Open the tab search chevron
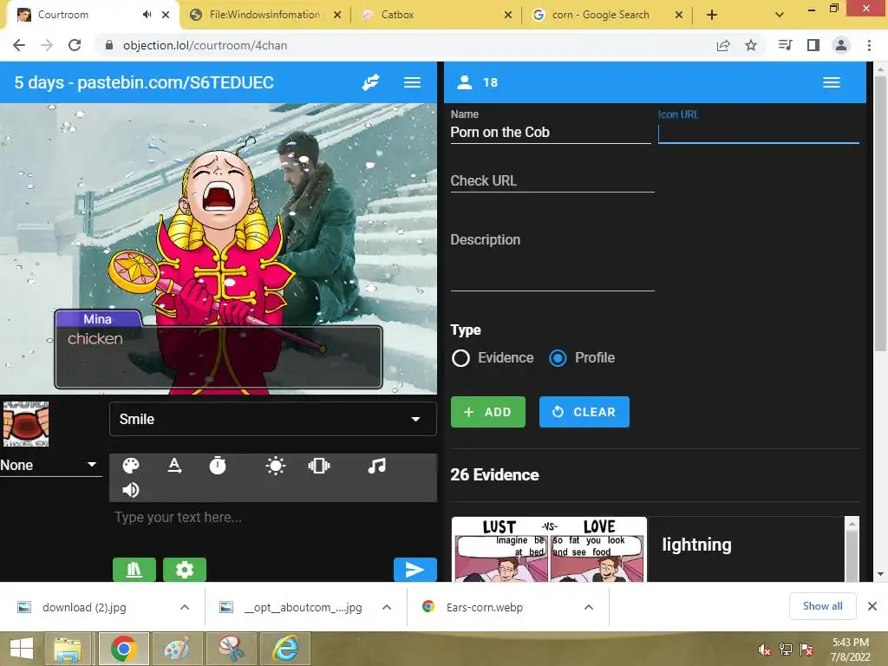 point(780,15)
